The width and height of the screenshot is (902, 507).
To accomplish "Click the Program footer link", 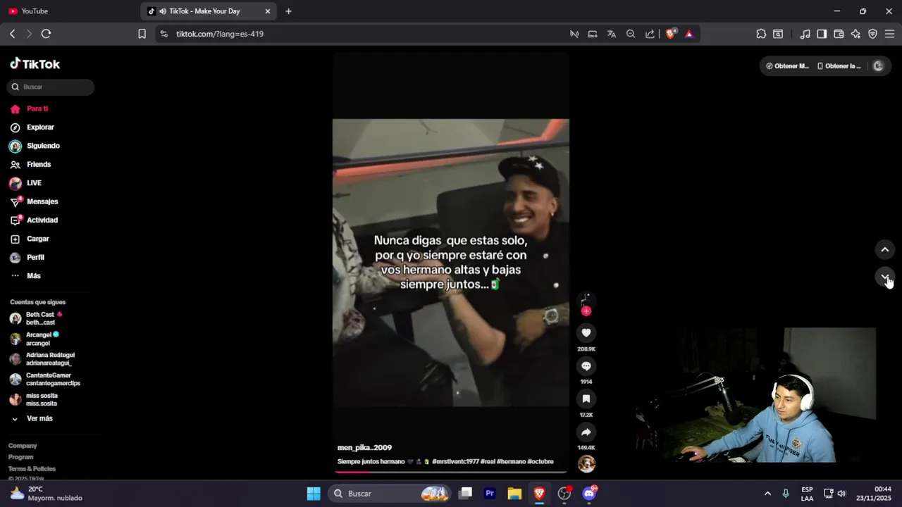I will [x=21, y=457].
